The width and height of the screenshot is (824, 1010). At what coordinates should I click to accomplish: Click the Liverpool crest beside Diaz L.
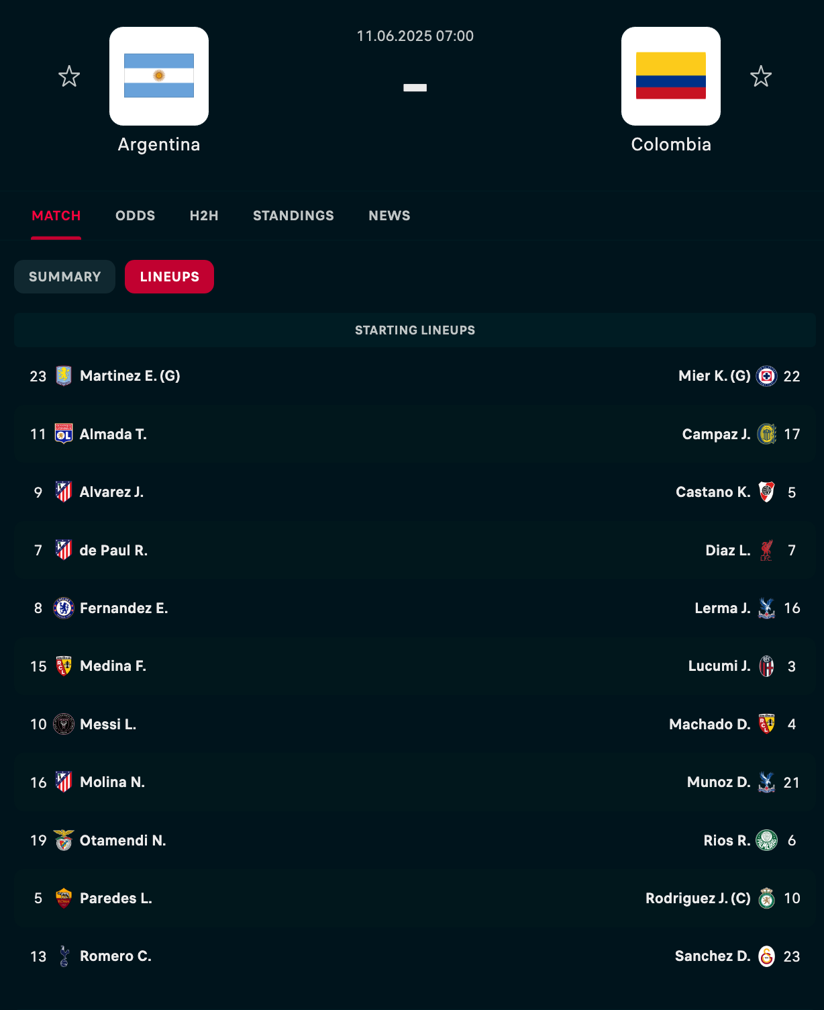click(766, 550)
